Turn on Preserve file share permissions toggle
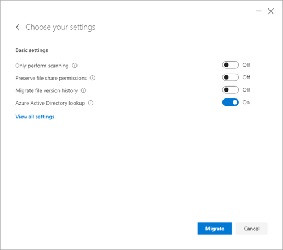283x250 pixels. point(230,77)
